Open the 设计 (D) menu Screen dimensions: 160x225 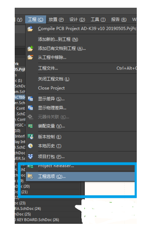(x=77, y=19)
